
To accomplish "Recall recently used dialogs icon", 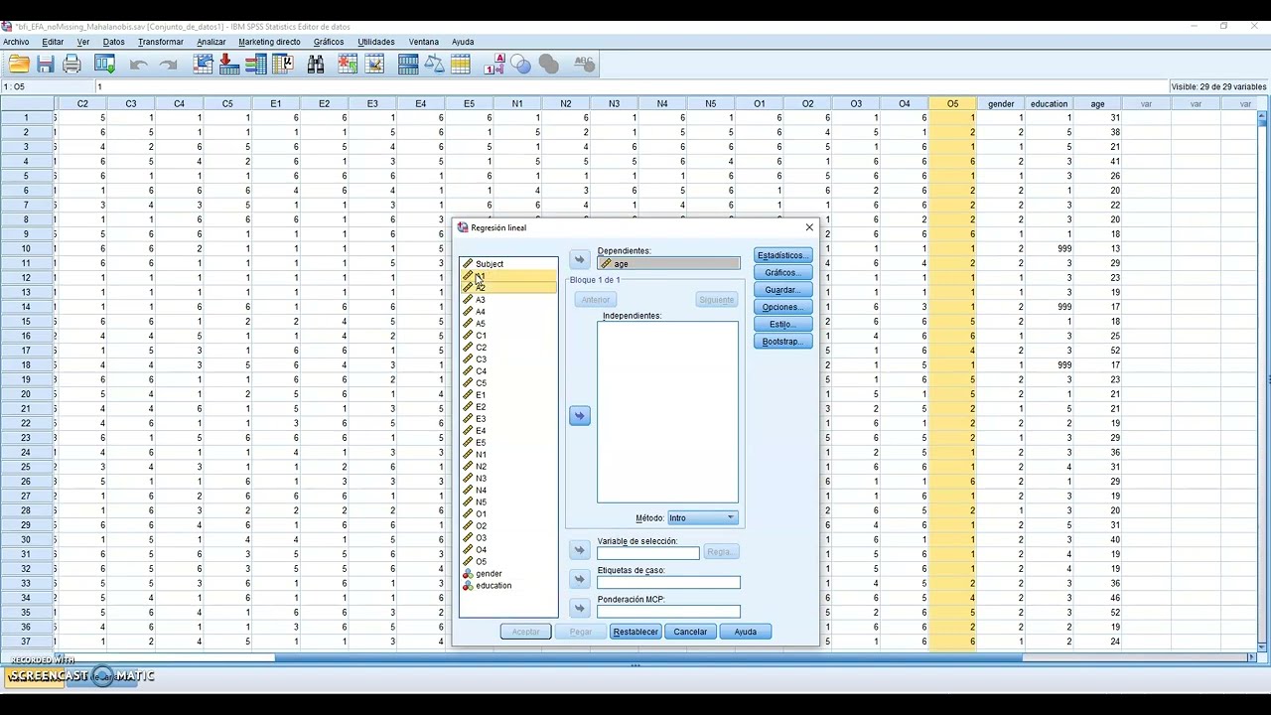I will [x=104, y=65].
